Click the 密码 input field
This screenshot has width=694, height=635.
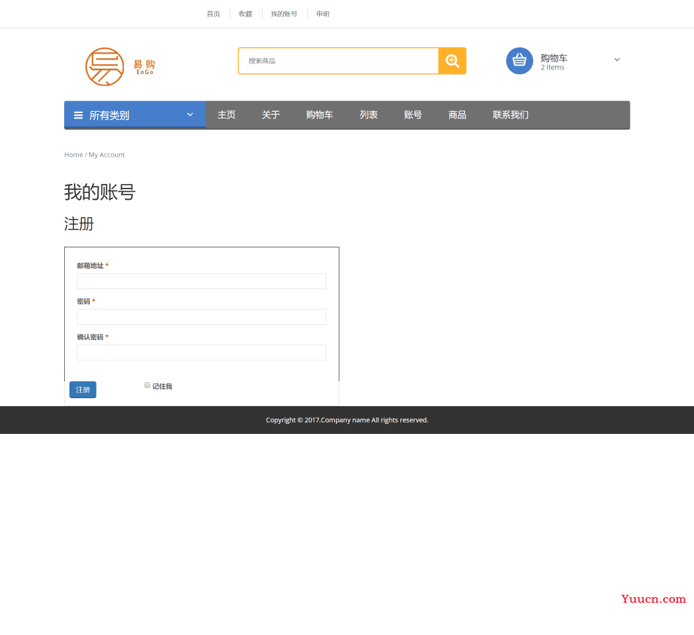(x=202, y=317)
